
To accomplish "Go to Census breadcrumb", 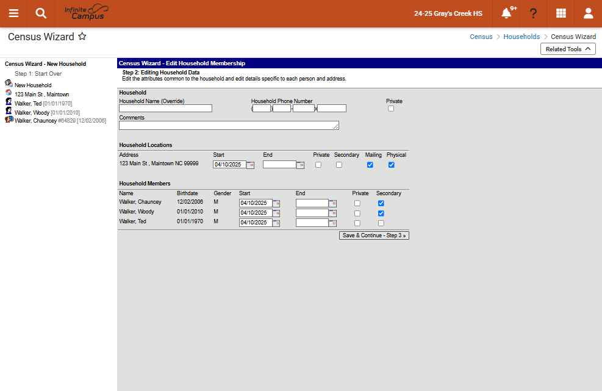I will click(481, 37).
